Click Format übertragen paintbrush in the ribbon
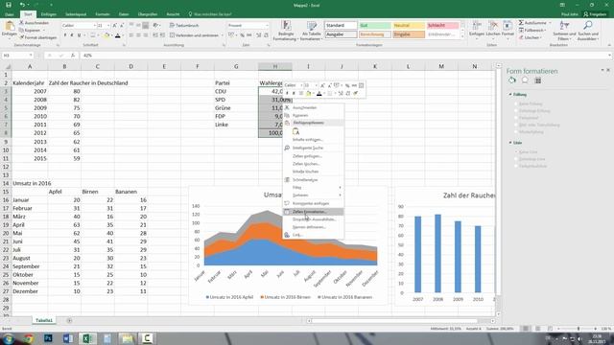614x345 pixels. point(22,37)
